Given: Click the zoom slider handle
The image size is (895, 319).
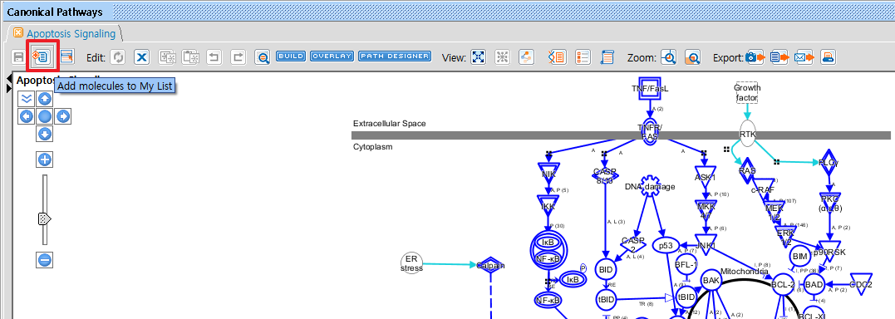Looking at the screenshot, I should click(45, 218).
